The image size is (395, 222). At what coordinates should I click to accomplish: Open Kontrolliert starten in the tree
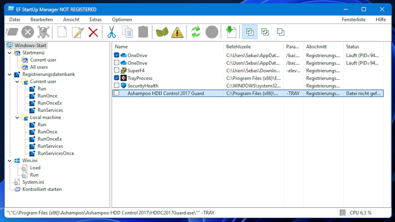pos(42,189)
